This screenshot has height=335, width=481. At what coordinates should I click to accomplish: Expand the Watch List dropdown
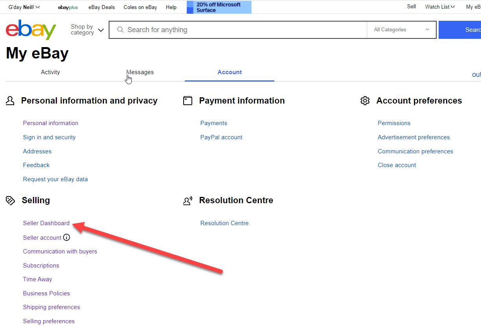[x=440, y=7]
